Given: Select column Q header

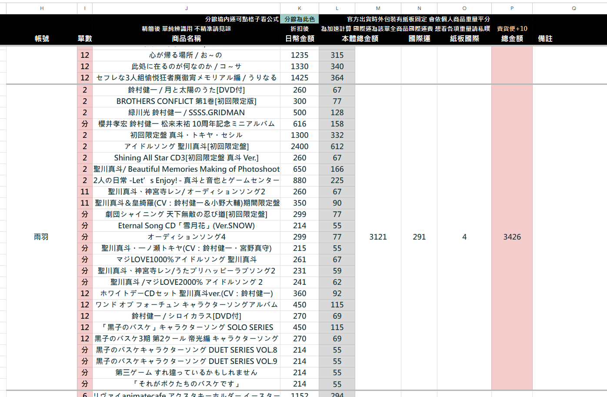Looking at the screenshot, I should [574, 8].
